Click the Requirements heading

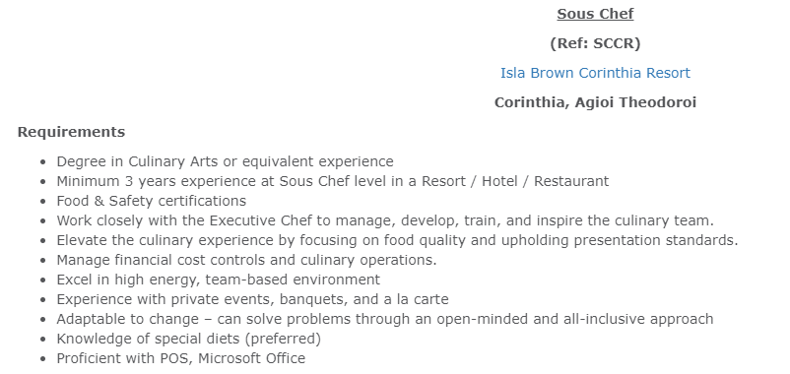click(71, 132)
